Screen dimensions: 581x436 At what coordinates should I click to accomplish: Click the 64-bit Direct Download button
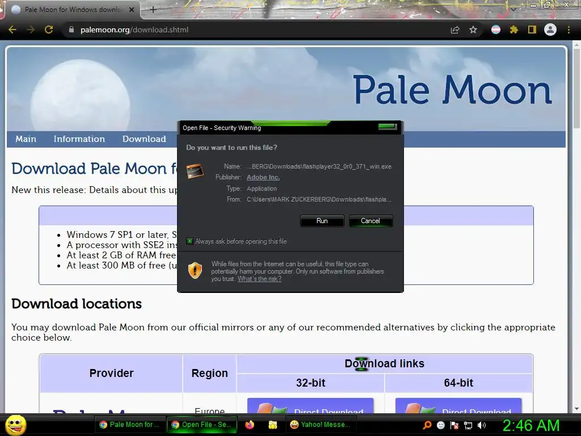[x=458, y=406]
